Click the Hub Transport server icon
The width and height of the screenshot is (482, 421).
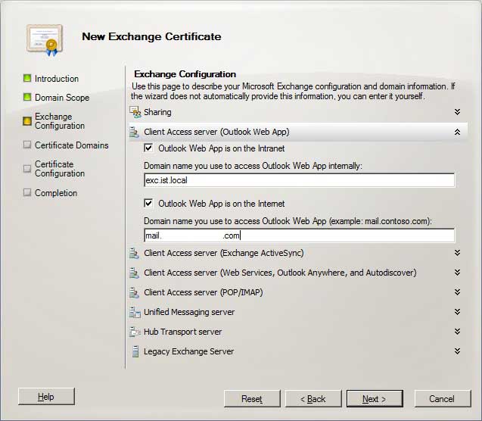135,332
